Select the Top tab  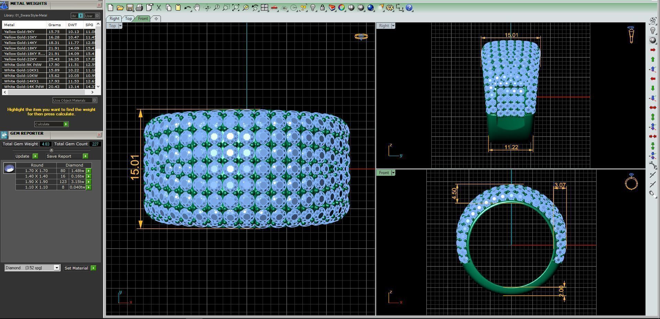click(x=128, y=19)
